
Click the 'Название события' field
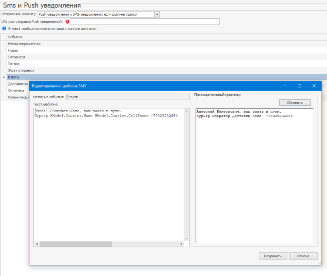click(x=128, y=97)
